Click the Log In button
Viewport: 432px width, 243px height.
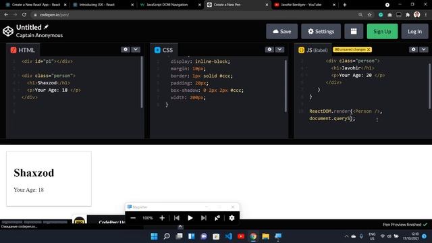[414, 32]
